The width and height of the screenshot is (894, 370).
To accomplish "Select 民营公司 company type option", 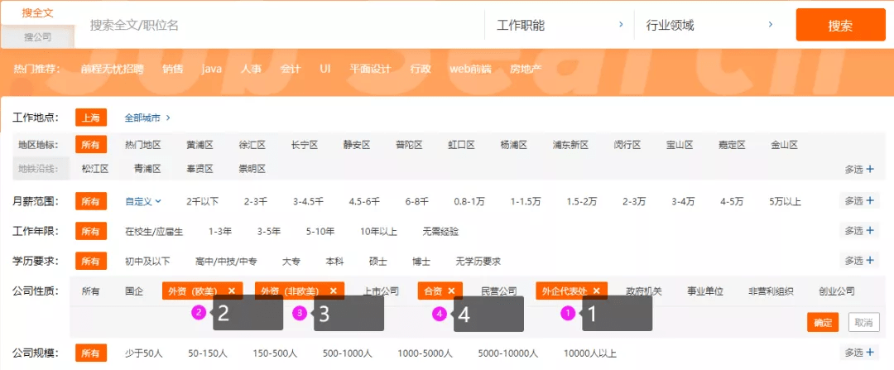I will 498,291.
